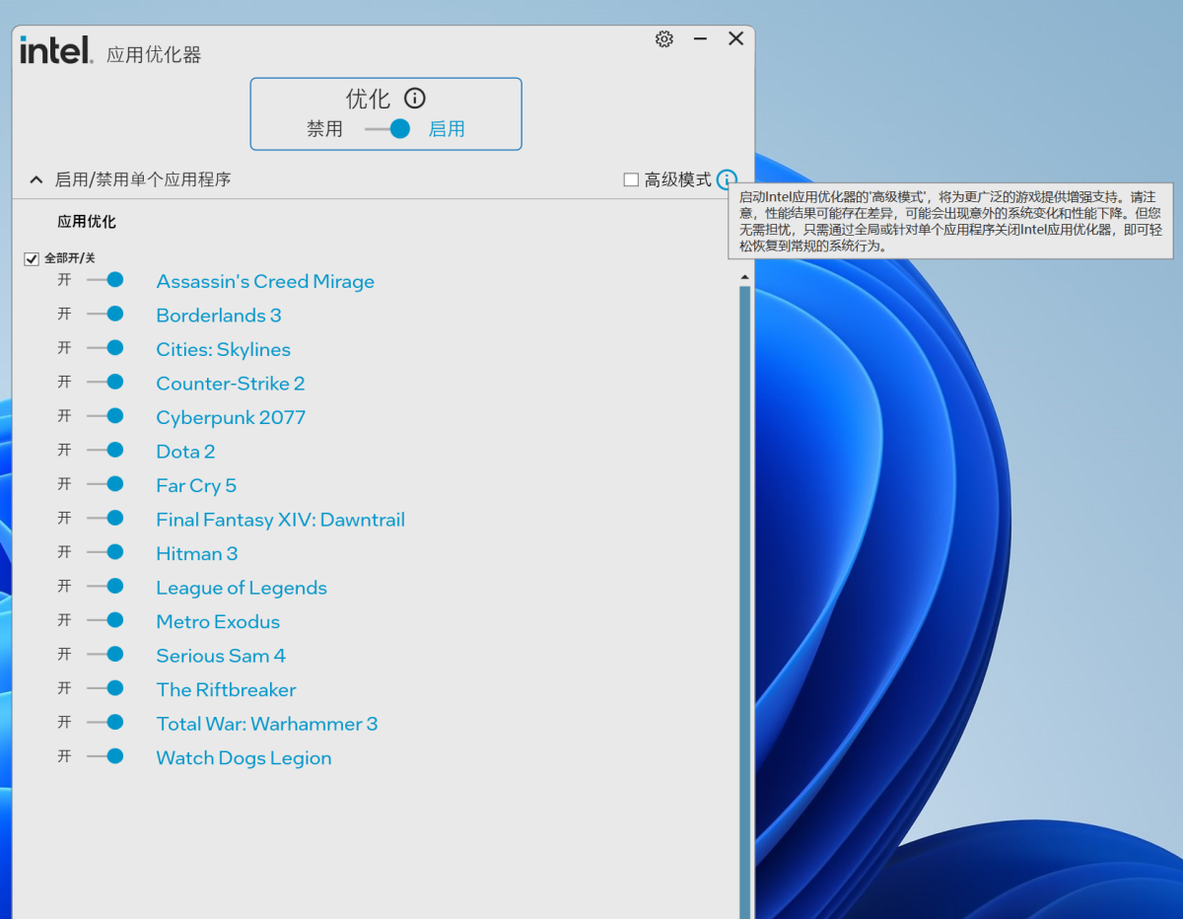Click the Final Fantasy XIV: Dawntrail link
The width and height of the screenshot is (1183, 919).
(x=280, y=520)
